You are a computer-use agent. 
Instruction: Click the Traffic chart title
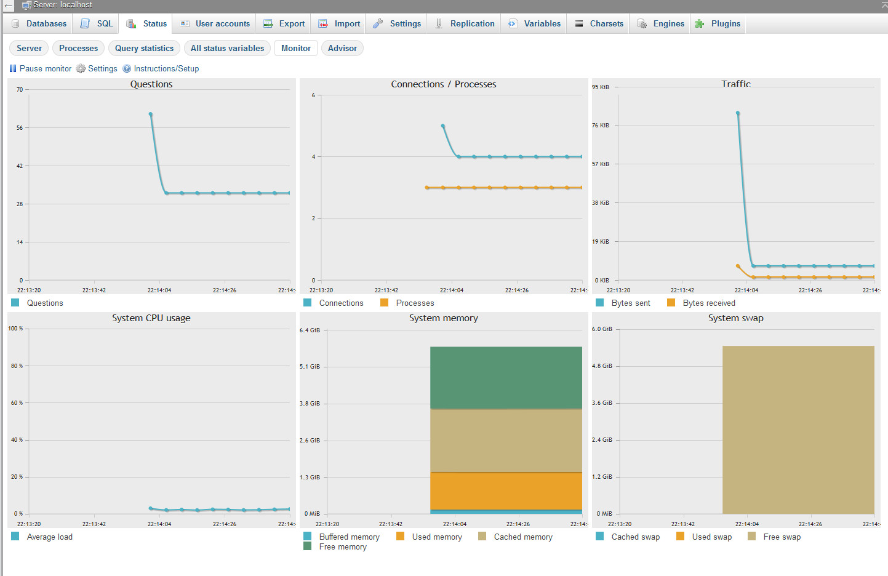pyautogui.click(x=736, y=84)
